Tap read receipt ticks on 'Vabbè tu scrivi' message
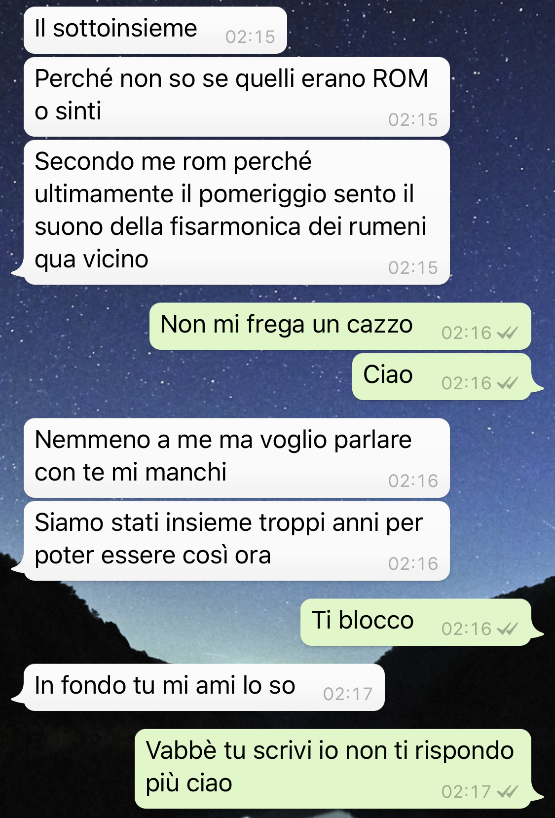The height and width of the screenshot is (818, 555). pyautogui.click(x=508, y=792)
